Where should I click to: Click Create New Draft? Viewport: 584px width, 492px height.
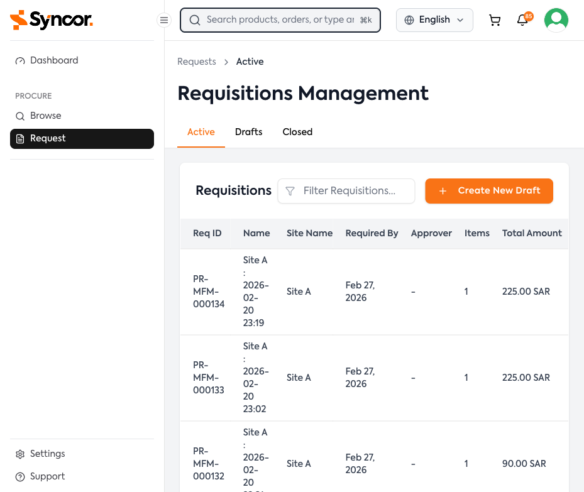click(489, 190)
